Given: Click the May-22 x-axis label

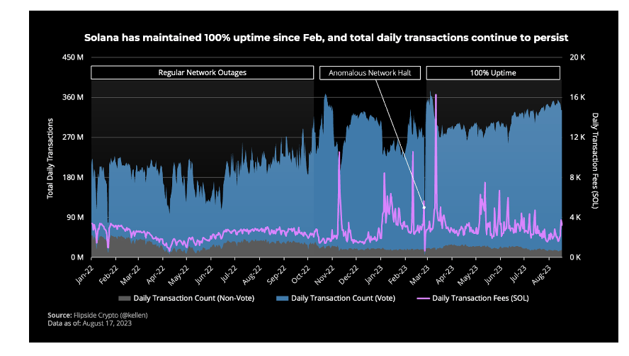Looking at the screenshot, I should (178, 275).
